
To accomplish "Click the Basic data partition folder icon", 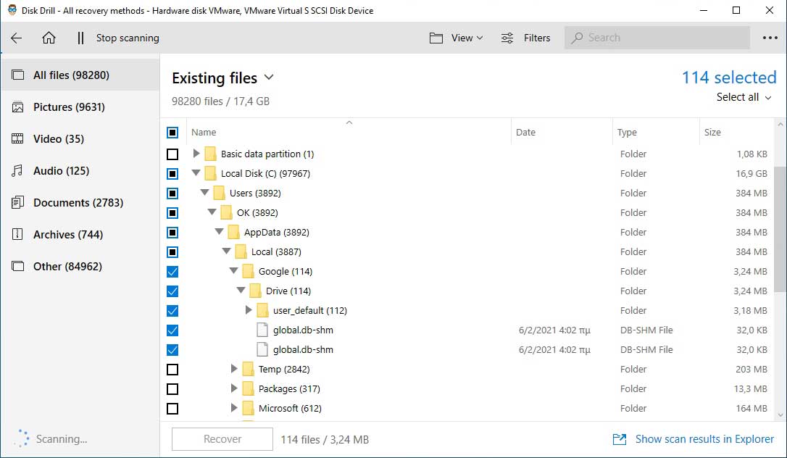I will coord(210,154).
